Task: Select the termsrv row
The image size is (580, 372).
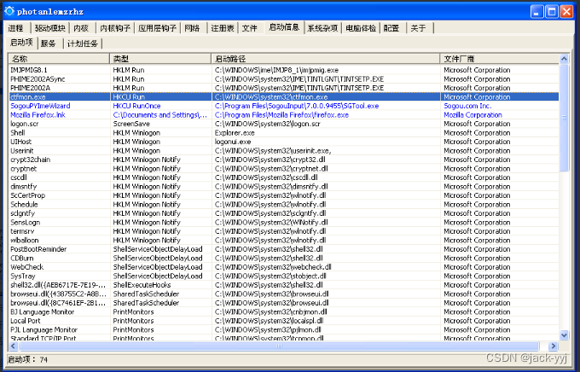Action: 284,231
